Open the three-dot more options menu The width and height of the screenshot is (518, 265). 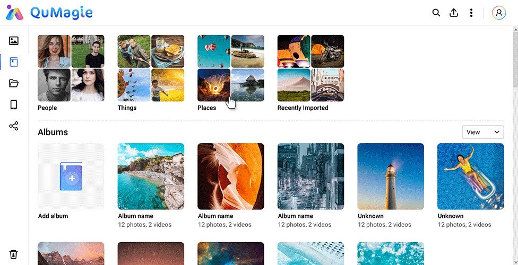coord(471,13)
